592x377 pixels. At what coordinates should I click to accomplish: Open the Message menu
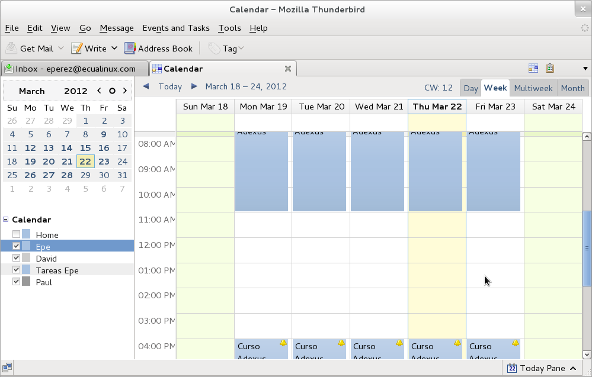[117, 28]
